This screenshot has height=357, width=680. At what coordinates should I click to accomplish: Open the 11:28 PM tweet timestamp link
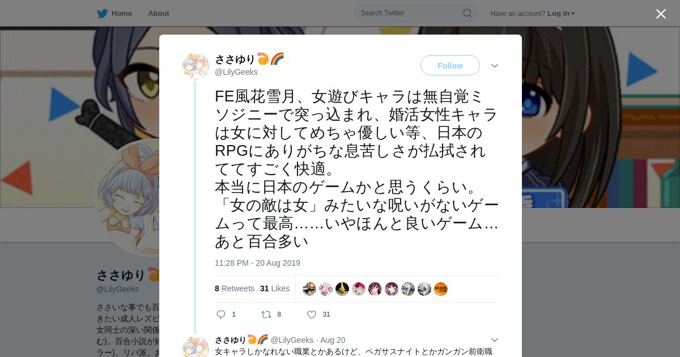257,263
